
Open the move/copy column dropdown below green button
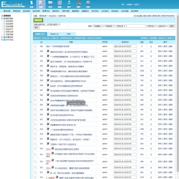(x=47, y=24)
